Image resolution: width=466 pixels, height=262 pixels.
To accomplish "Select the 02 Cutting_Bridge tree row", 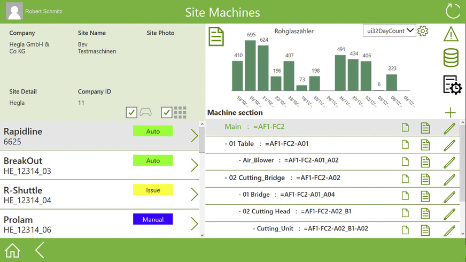I will [x=282, y=178].
